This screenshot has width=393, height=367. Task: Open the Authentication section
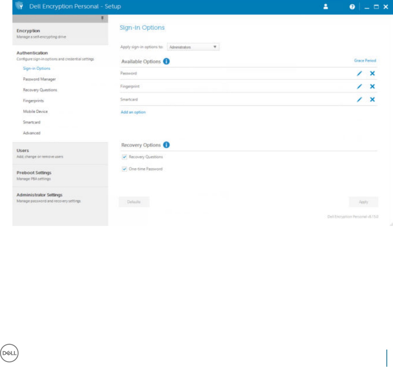(x=60, y=56)
